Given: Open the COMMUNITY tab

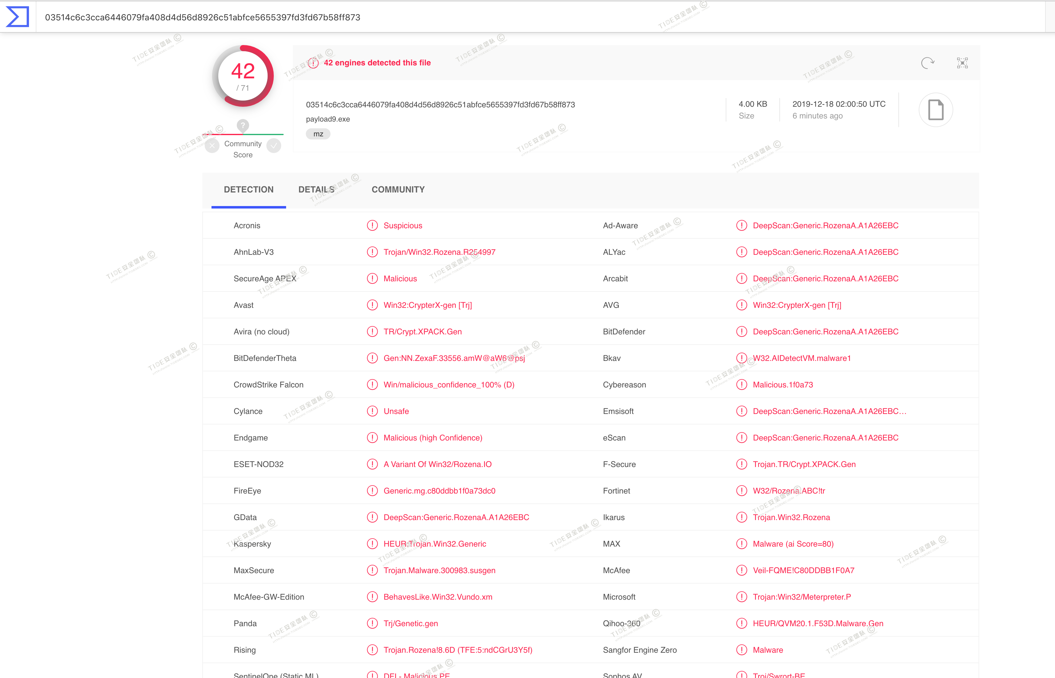Looking at the screenshot, I should (x=398, y=190).
